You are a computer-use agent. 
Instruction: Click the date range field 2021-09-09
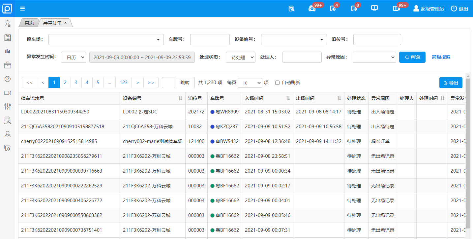(142, 57)
